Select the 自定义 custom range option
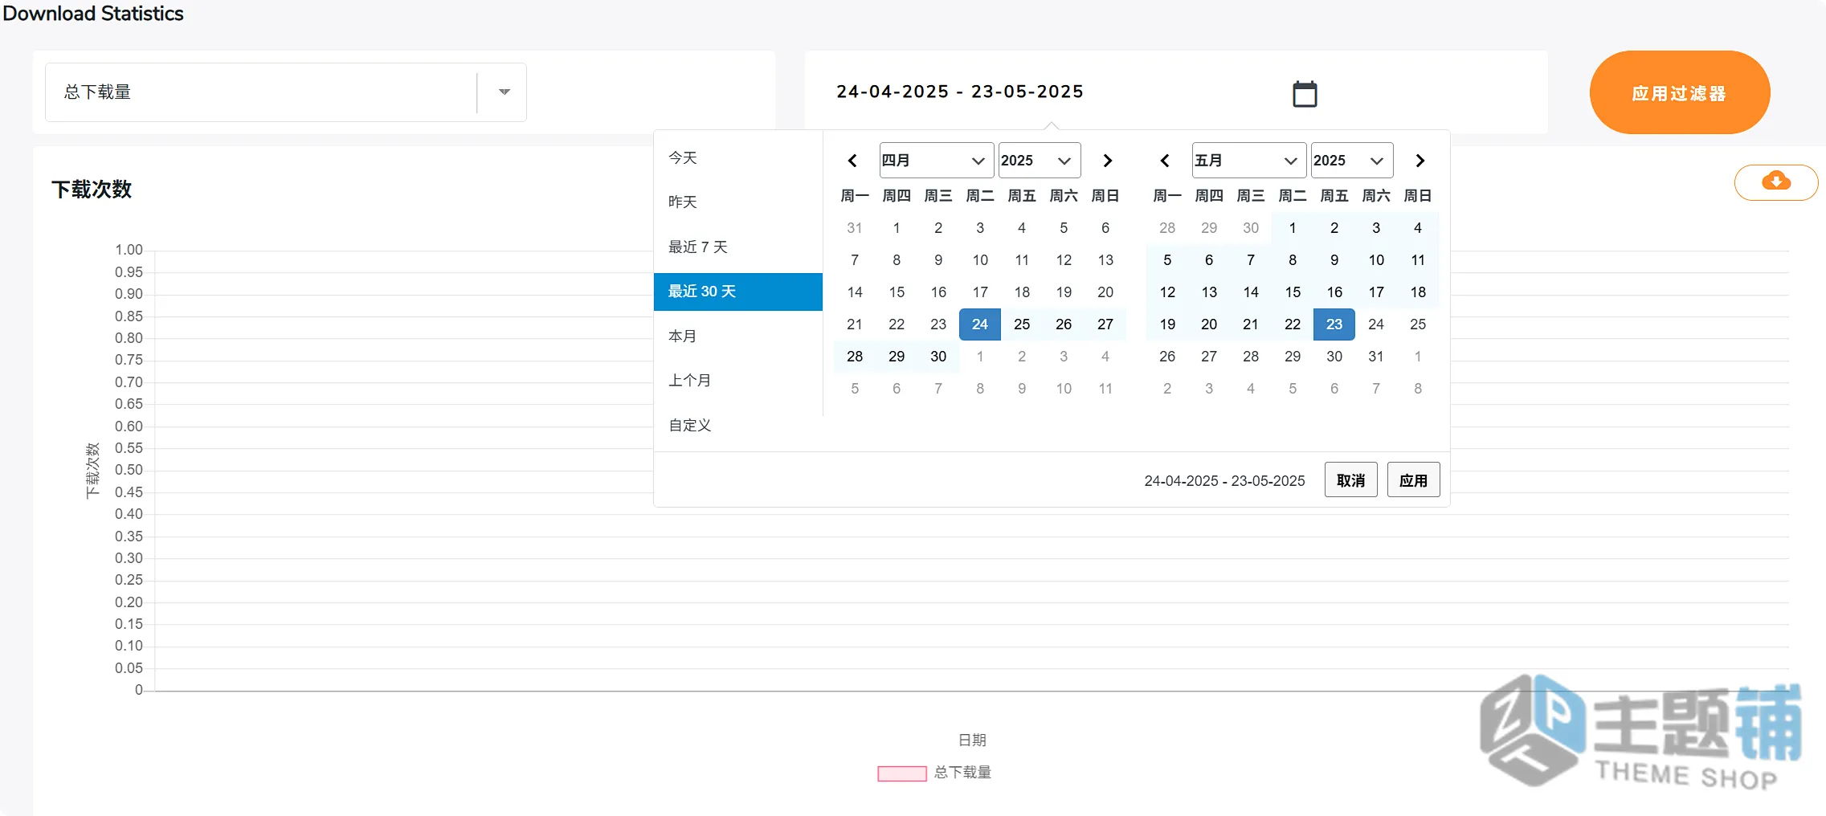The height and width of the screenshot is (816, 1826). pos(738,426)
